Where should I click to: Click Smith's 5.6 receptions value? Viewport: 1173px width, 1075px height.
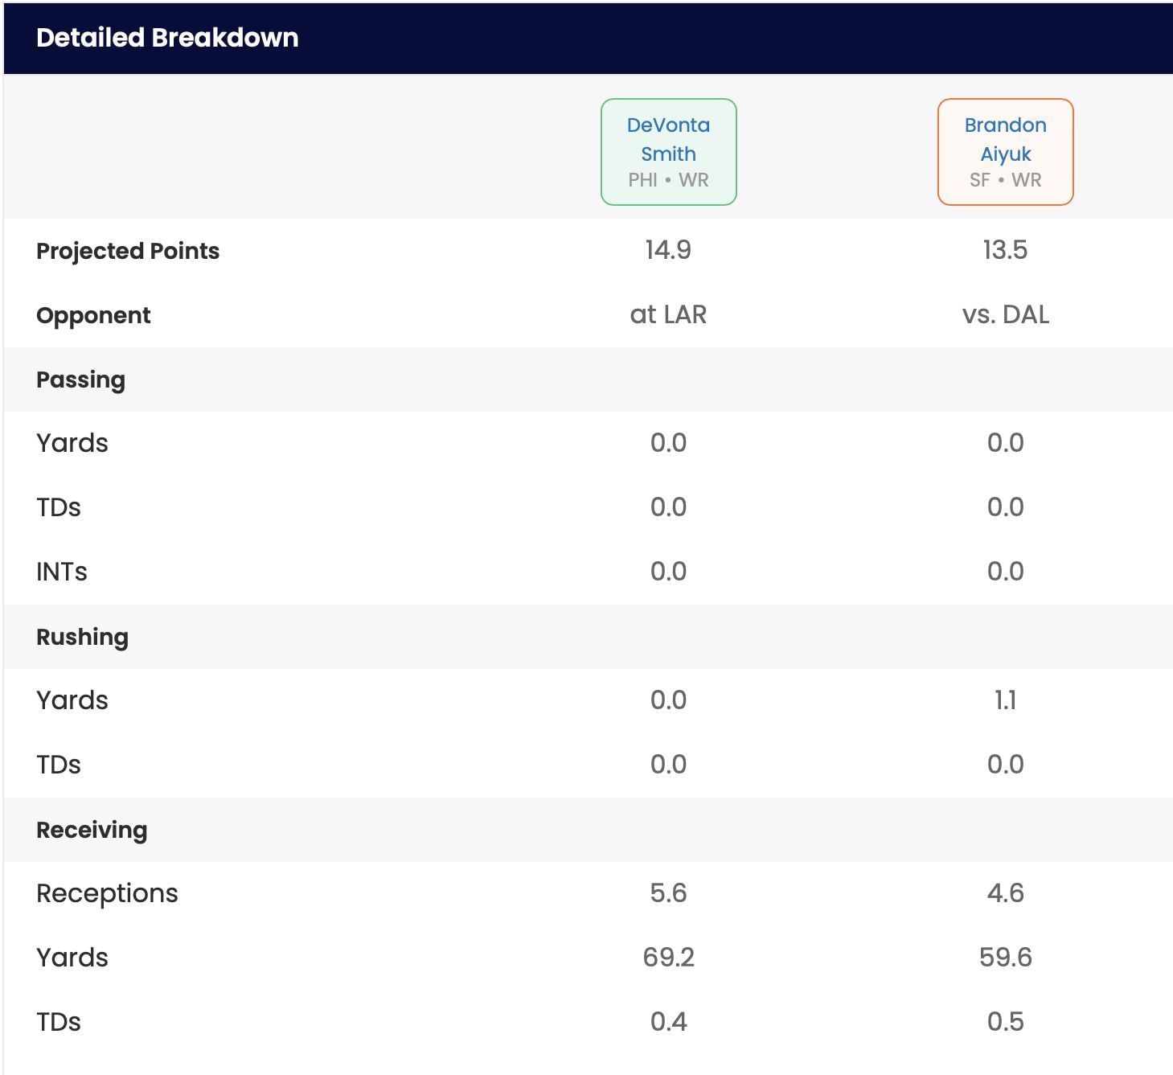click(x=668, y=893)
